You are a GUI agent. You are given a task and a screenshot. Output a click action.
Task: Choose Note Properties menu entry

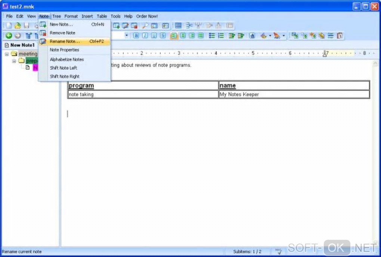coord(75,50)
